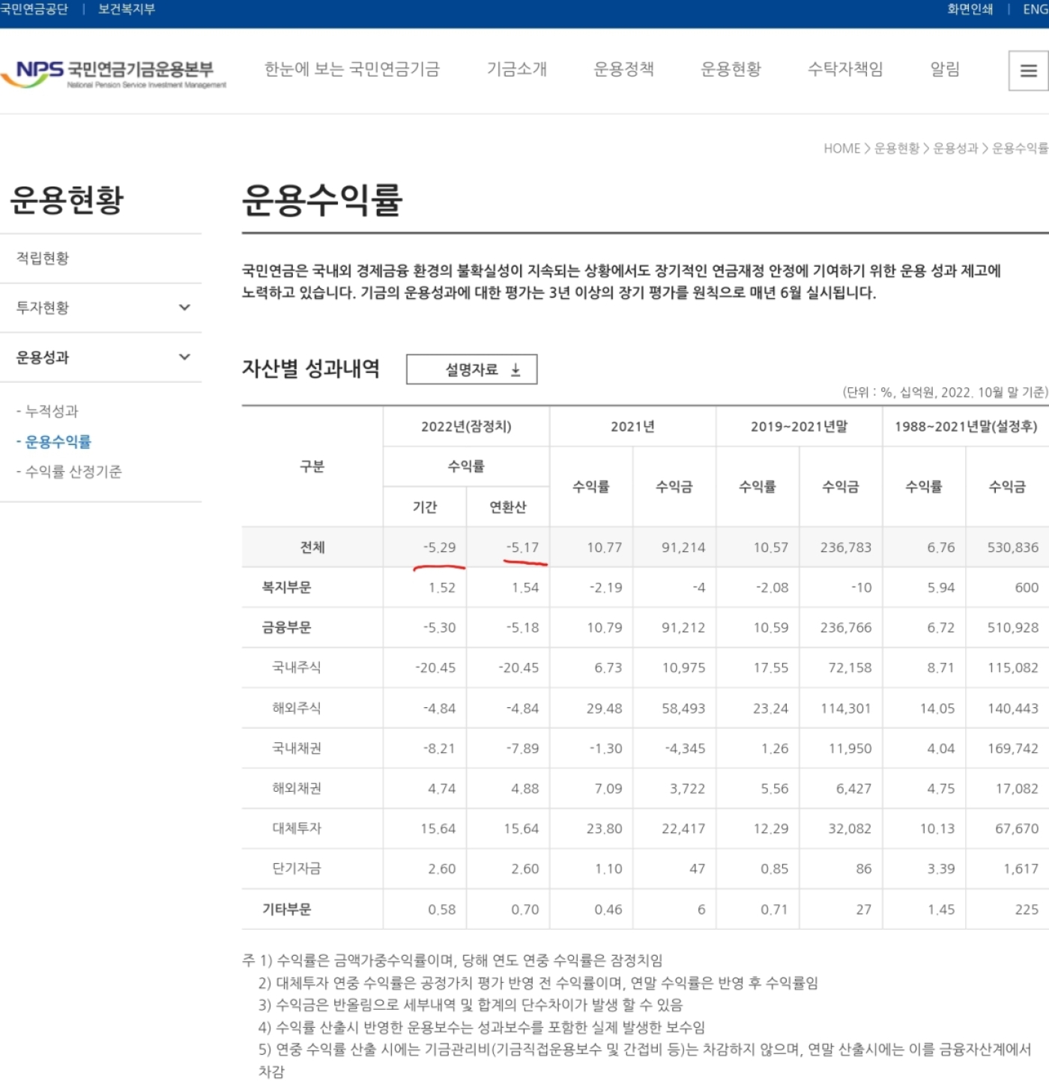Visit the 보건복지부 link
The height and width of the screenshot is (1081, 1049).
coord(127,10)
